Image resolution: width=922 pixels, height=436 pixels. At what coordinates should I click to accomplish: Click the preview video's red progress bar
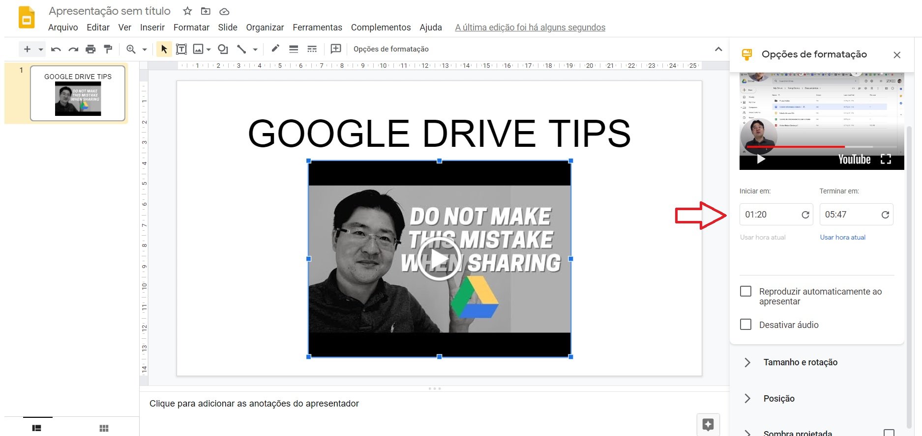[795, 147]
